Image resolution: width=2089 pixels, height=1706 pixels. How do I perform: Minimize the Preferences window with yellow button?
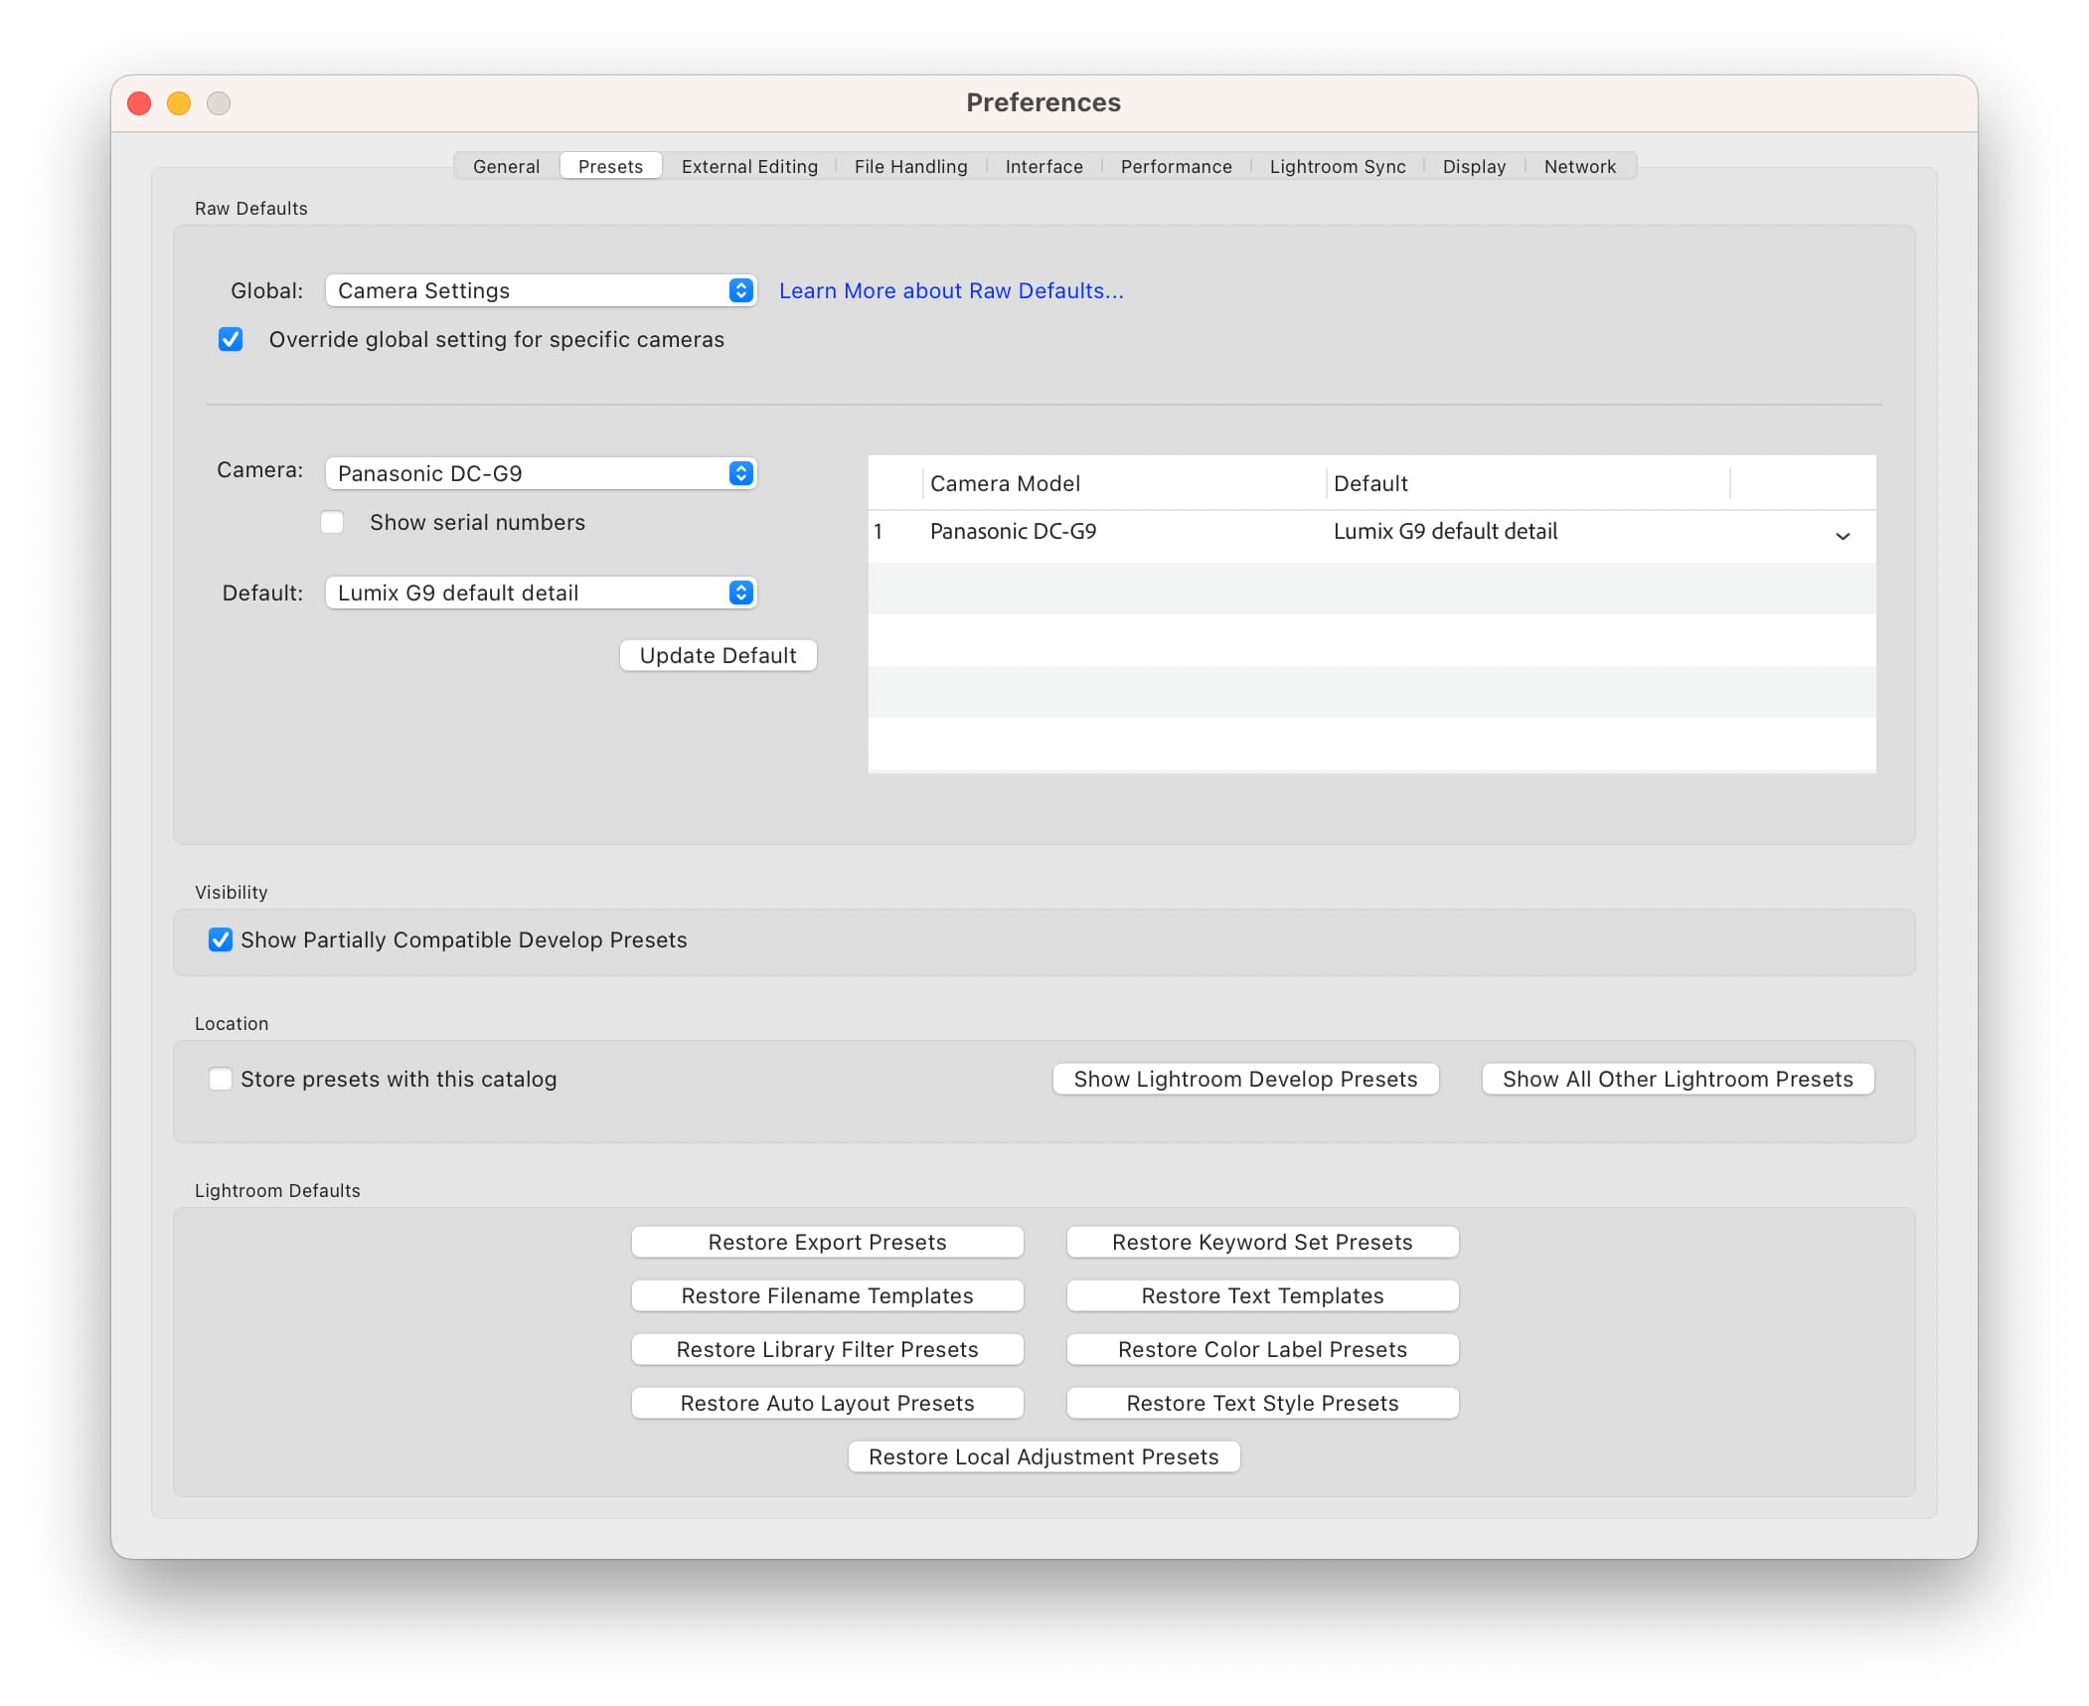tap(179, 103)
